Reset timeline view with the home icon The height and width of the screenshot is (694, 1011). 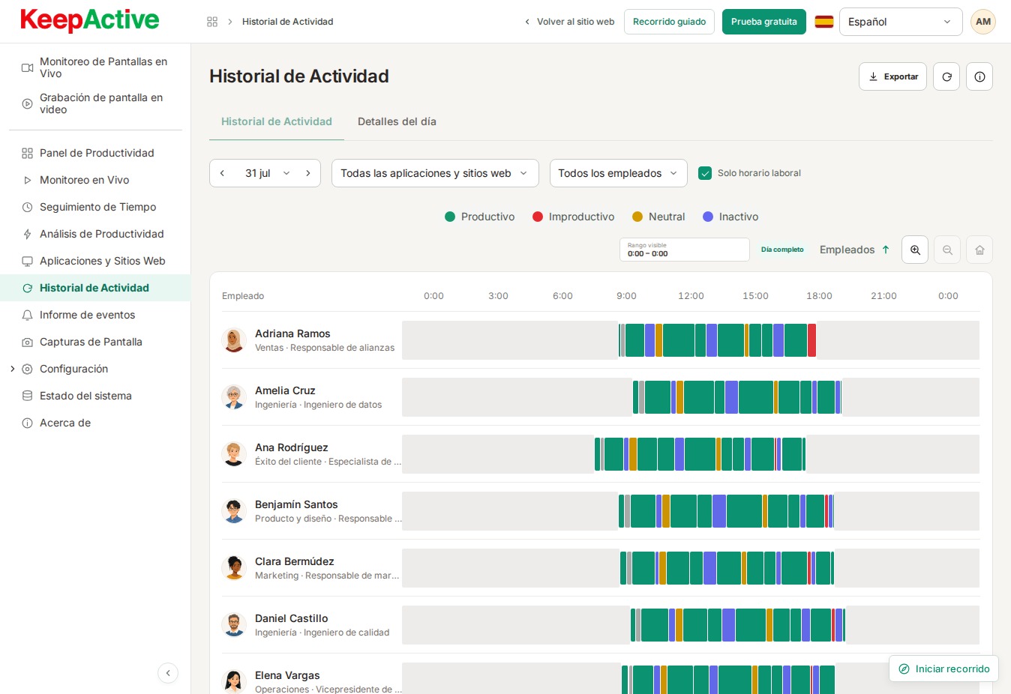(979, 250)
